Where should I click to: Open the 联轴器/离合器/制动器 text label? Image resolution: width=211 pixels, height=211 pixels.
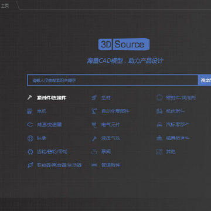(x=59, y=165)
